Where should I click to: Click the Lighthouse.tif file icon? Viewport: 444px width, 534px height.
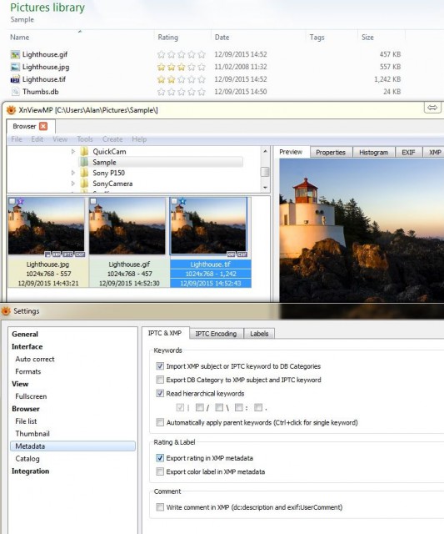[x=15, y=79]
